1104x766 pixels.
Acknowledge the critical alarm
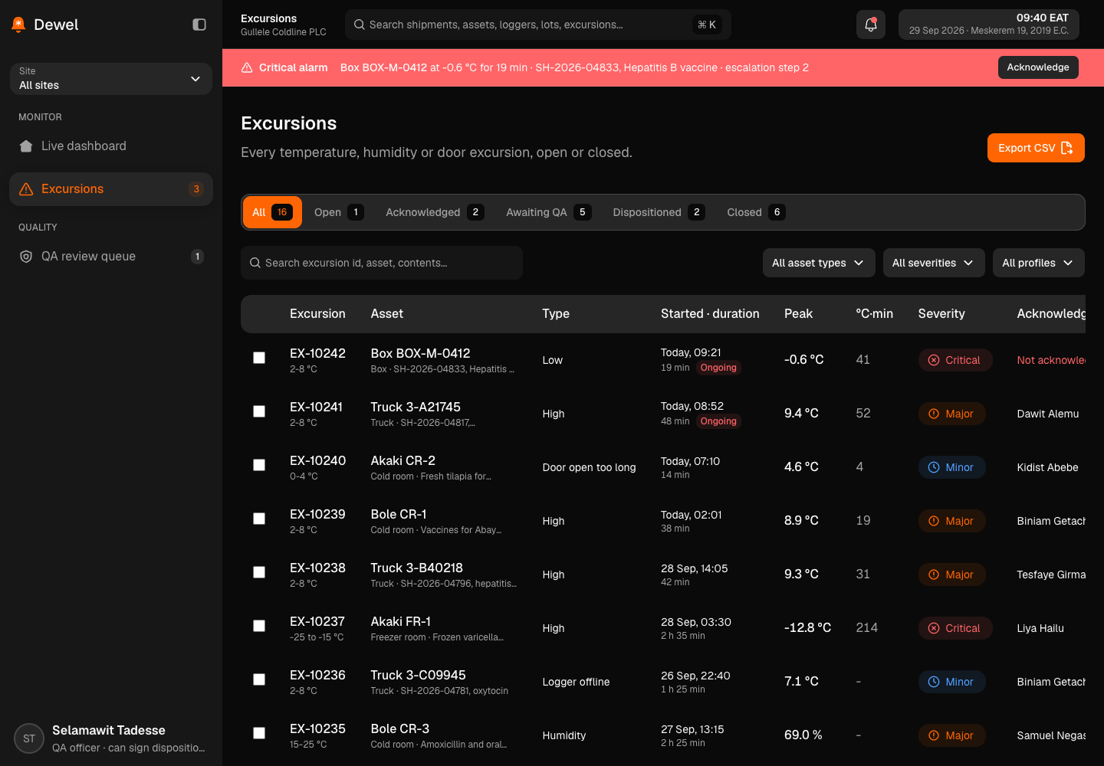[1038, 67]
